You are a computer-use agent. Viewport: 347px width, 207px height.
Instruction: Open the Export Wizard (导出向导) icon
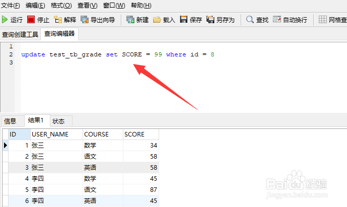tap(85, 20)
